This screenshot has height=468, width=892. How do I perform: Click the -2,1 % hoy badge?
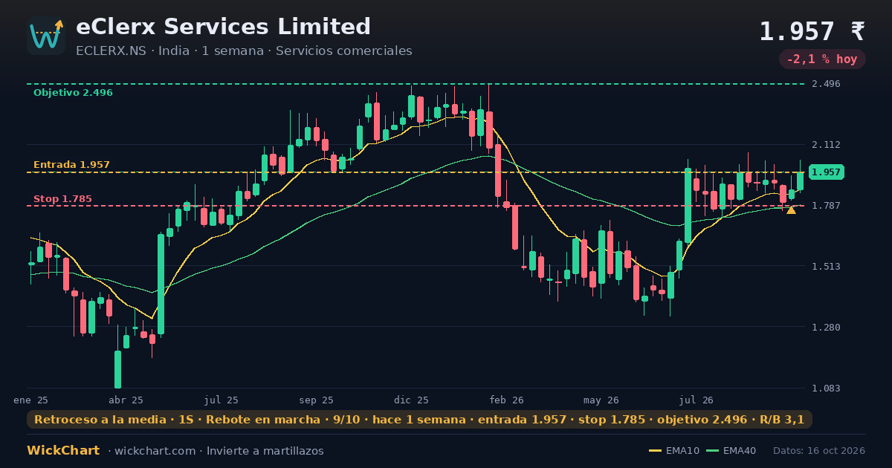822,59
